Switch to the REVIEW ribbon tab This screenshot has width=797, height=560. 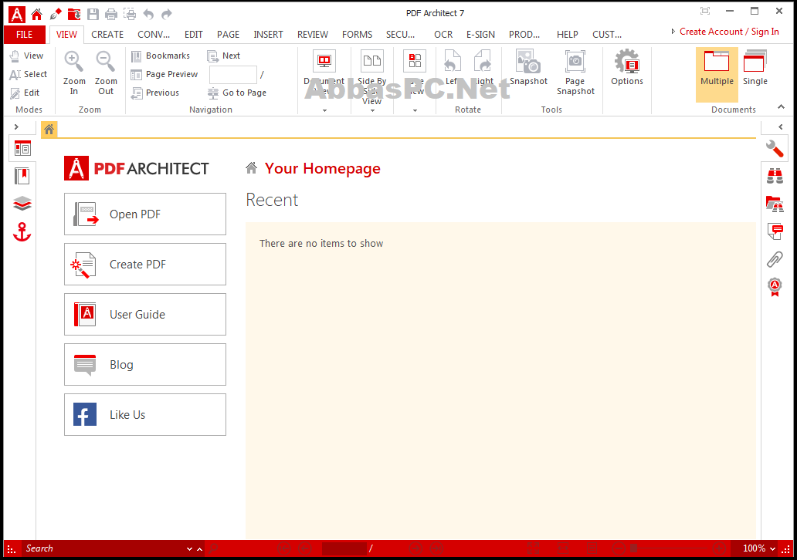313,35
